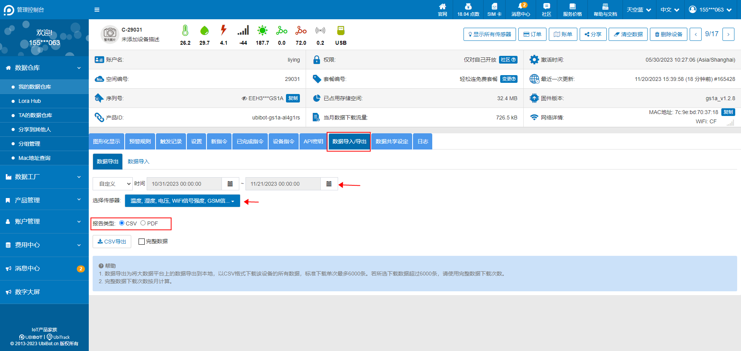This screenshot has width=741, height=351.
Task: Click 显示所有传感器 button
Action: tap(490, 34)
